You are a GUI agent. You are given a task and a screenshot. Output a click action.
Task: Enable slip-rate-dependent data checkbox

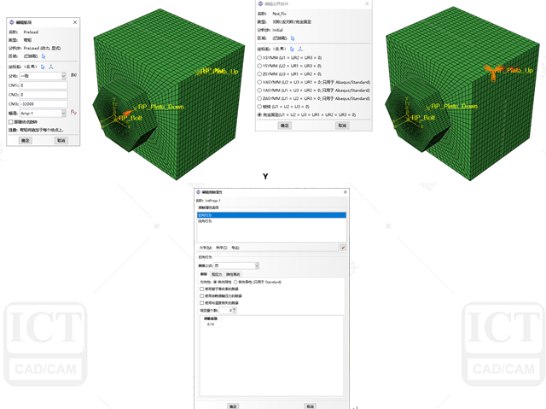[201, 289]
